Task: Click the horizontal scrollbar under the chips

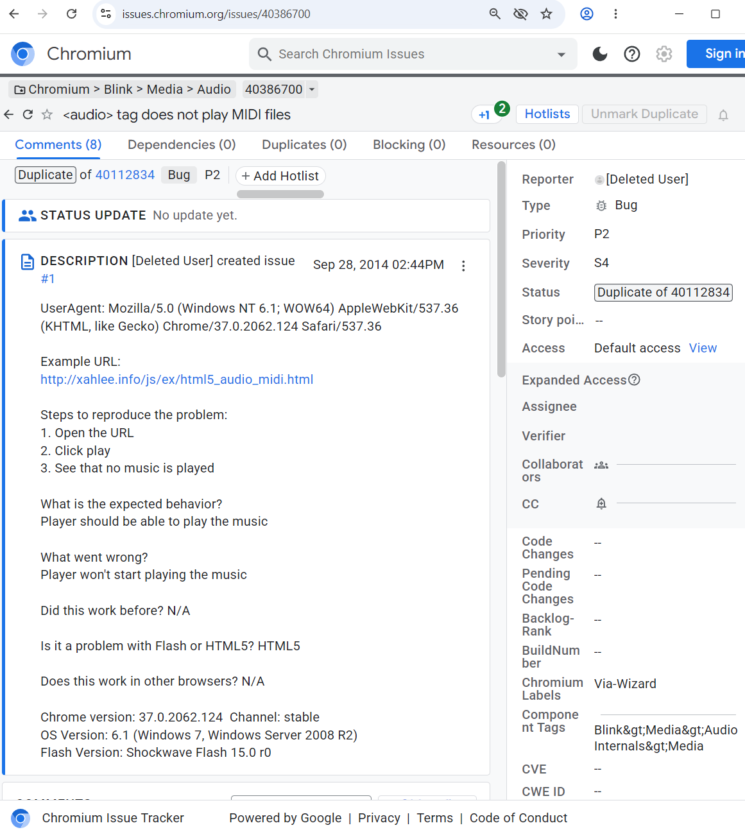Action: point(280,194)
